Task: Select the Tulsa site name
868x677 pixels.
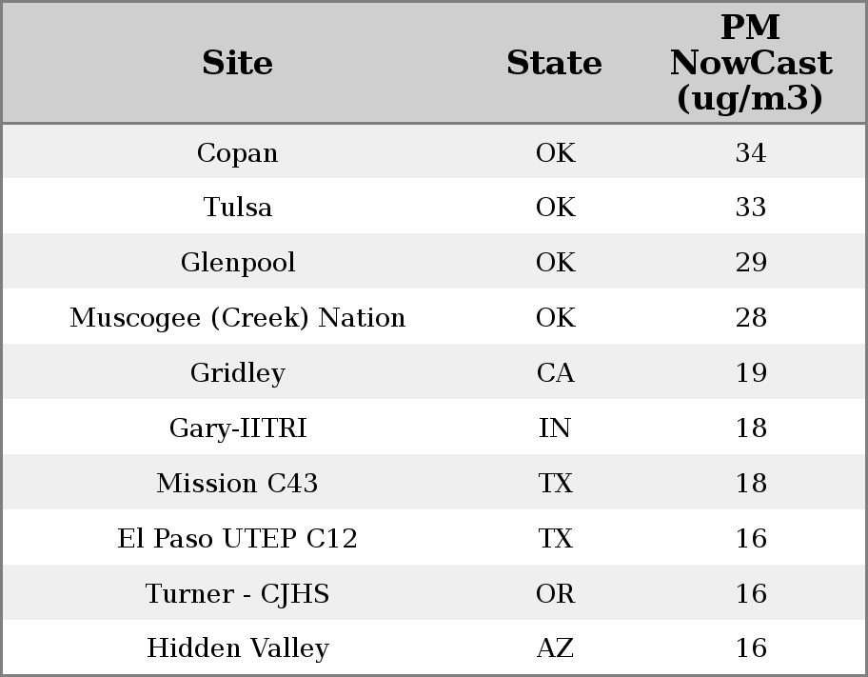Action: 238,208
